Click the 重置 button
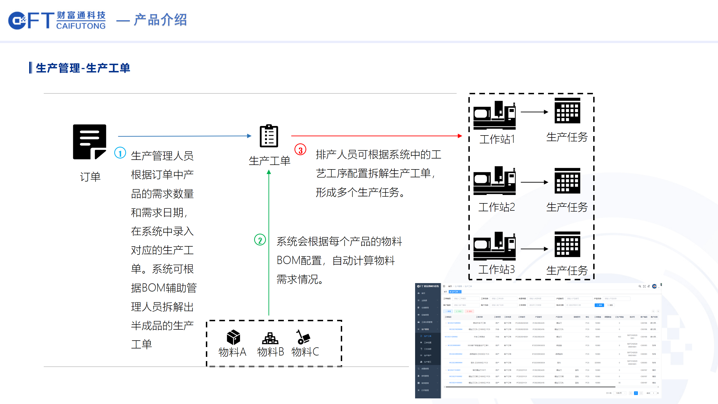This screenshot has height=404, width=718. 610,305
